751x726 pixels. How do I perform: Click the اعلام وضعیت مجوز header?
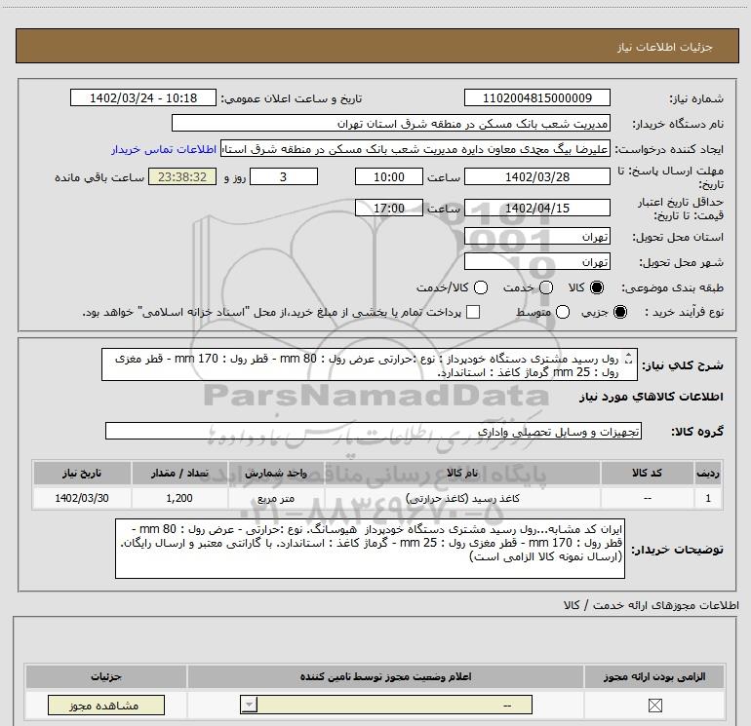click(385, 676)
